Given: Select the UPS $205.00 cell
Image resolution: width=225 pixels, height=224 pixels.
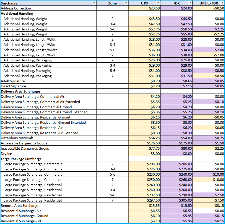Looking at the screenshot, I should (144, 164).
